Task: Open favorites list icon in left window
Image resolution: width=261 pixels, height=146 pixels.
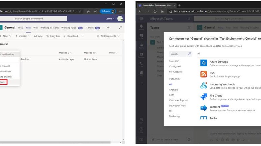Action: (88, 11)
